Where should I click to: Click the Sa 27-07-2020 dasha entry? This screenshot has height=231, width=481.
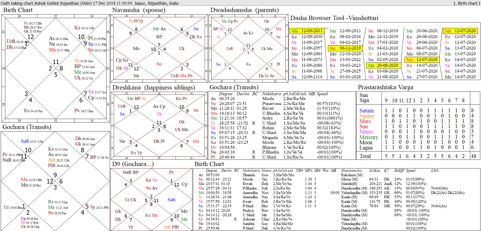(x=422, y=77)
